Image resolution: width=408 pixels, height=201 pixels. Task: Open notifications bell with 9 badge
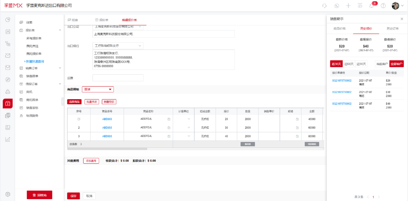tap(371, 6)
